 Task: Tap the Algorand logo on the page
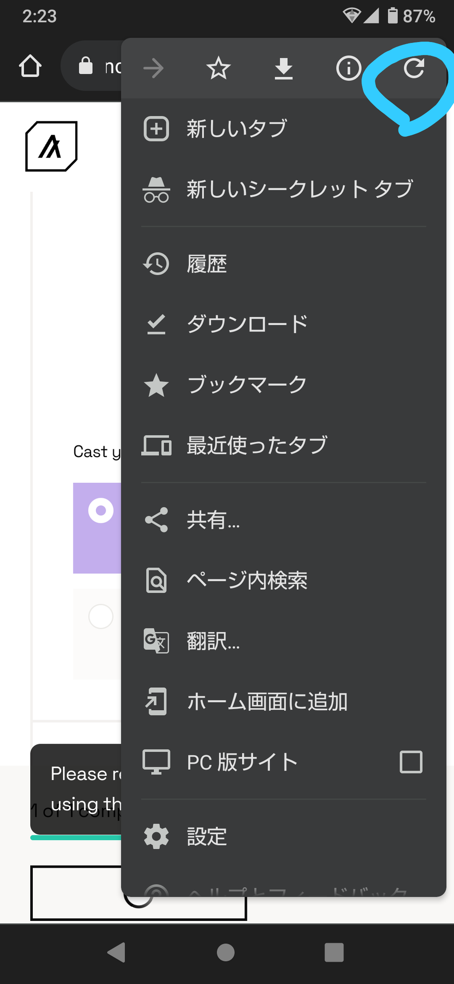coord(51,146)
